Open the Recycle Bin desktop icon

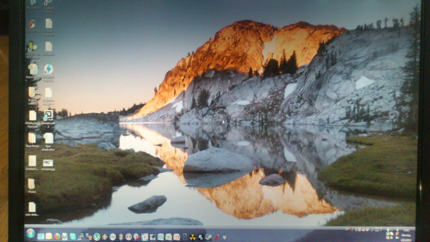(33, 4)
